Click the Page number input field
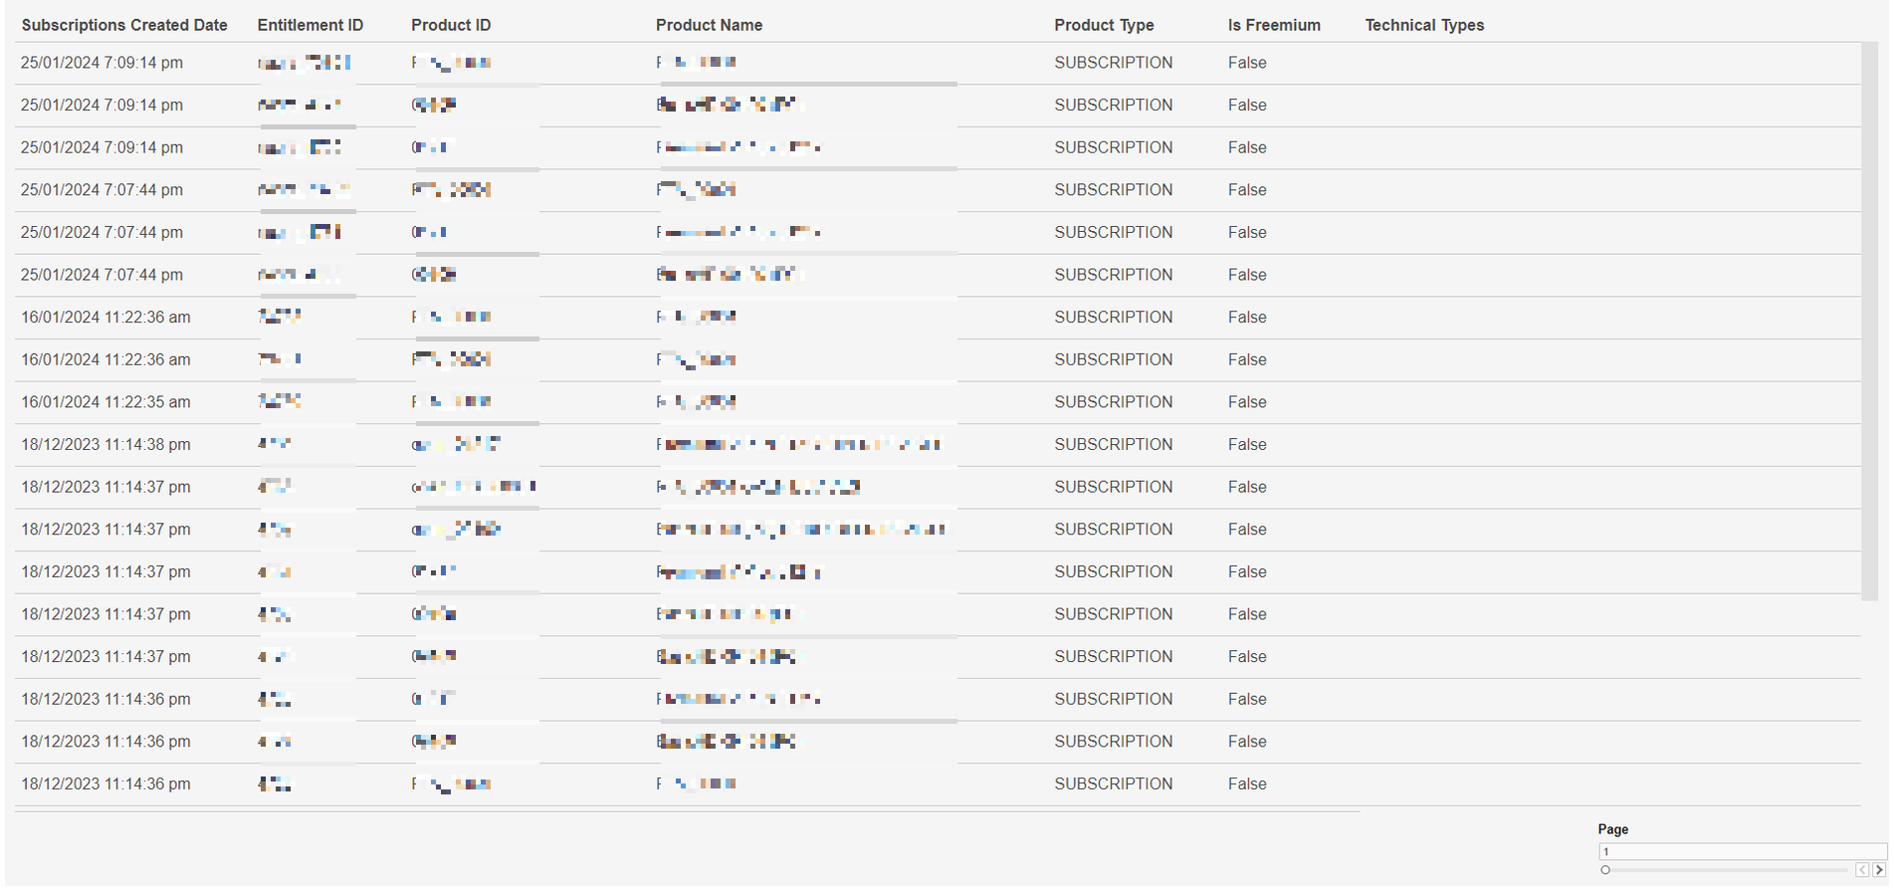Screen dimensions: 1894x890 (x=1742, y=851)
